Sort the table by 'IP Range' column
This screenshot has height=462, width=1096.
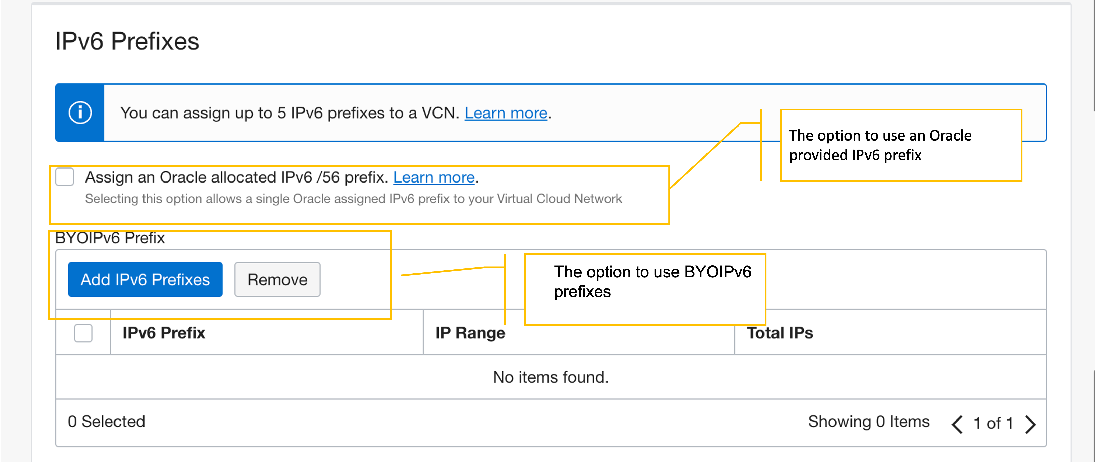(x=470, y=333)
